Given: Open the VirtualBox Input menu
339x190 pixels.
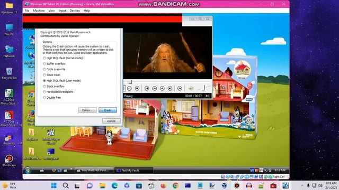Looking at the screenshot, I should click(x=63, y=11).
